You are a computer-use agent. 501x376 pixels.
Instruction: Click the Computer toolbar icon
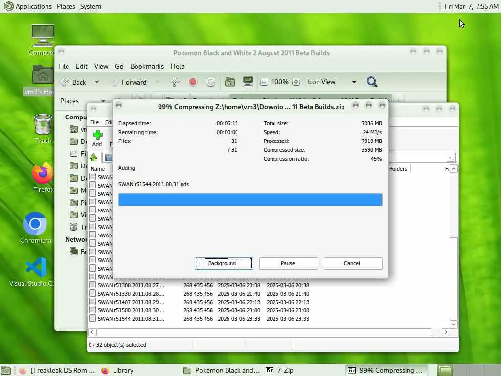click(x=248, y=82)
